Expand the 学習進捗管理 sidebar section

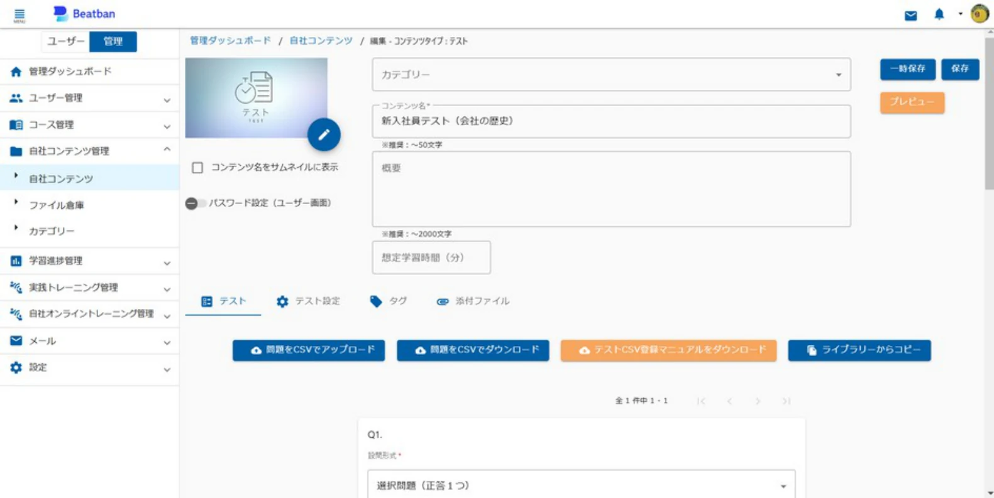point(167,262)
